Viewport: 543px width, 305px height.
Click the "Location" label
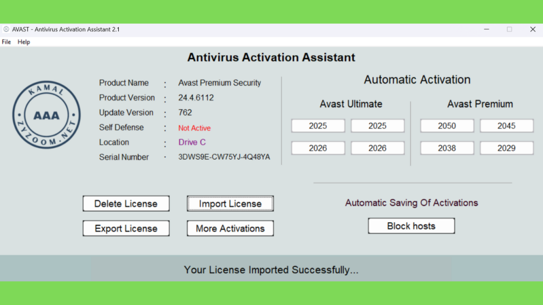pyautogui.click(x=114, y=142)
